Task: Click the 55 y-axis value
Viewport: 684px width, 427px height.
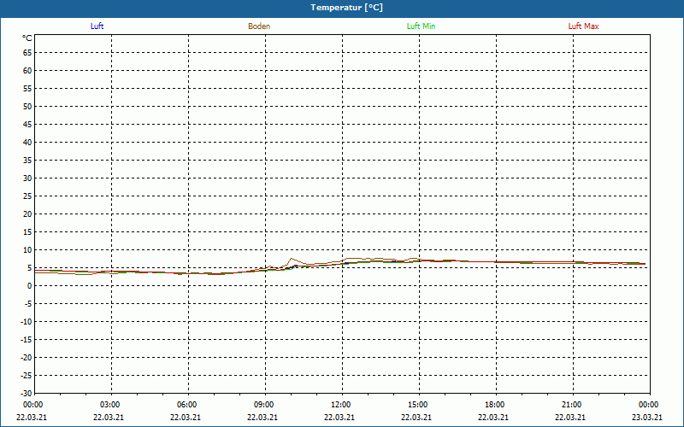Action: pyautogui.click(x=27, y=89)
